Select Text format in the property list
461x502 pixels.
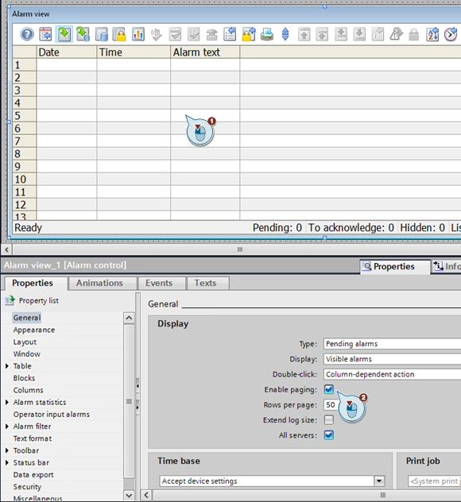tap(33, 438)
